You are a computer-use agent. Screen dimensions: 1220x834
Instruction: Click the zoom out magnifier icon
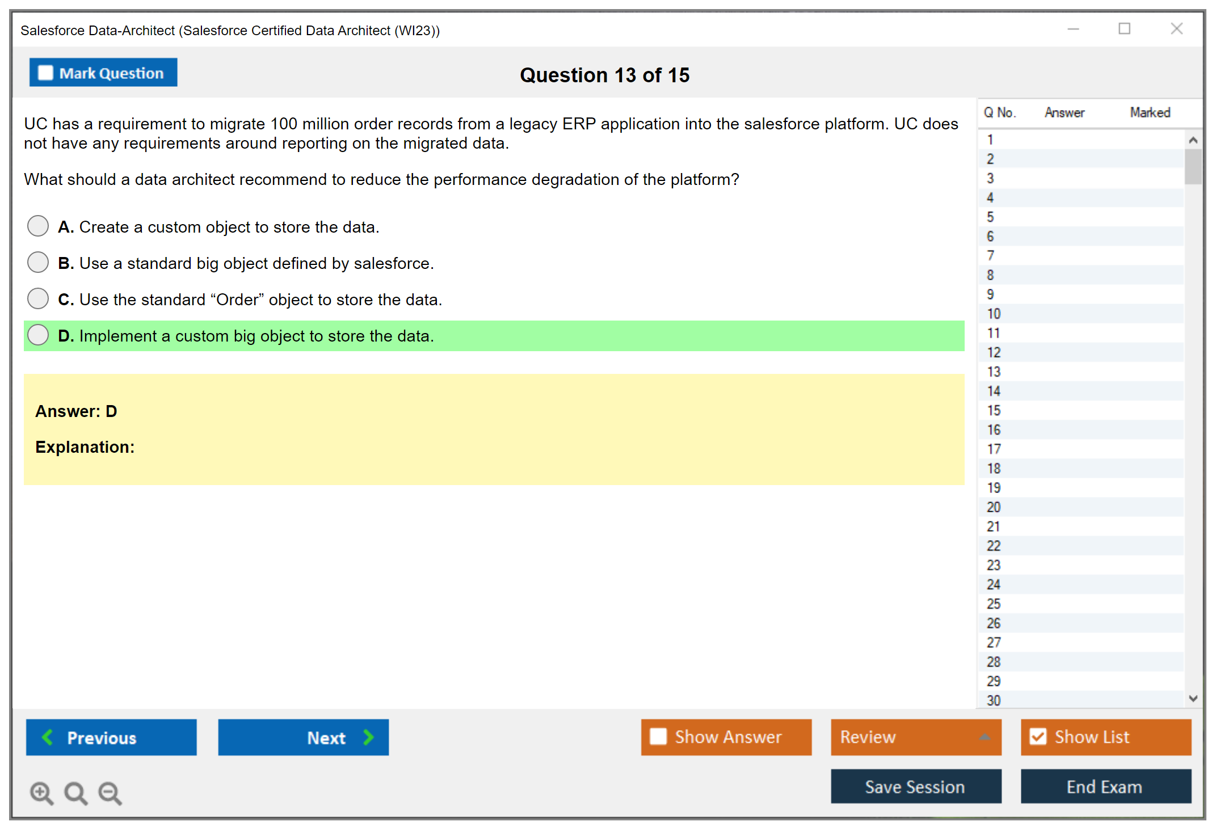tap(110, 793)
